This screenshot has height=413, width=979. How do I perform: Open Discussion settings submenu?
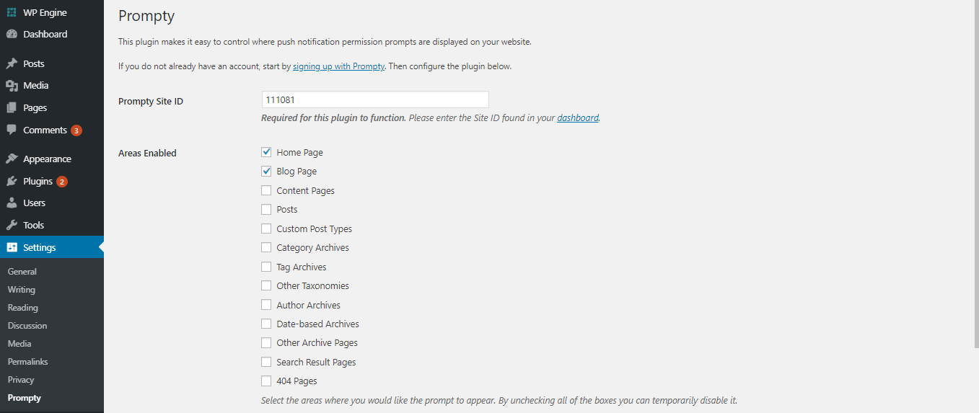pyautogui.click(x=27, y=326)
